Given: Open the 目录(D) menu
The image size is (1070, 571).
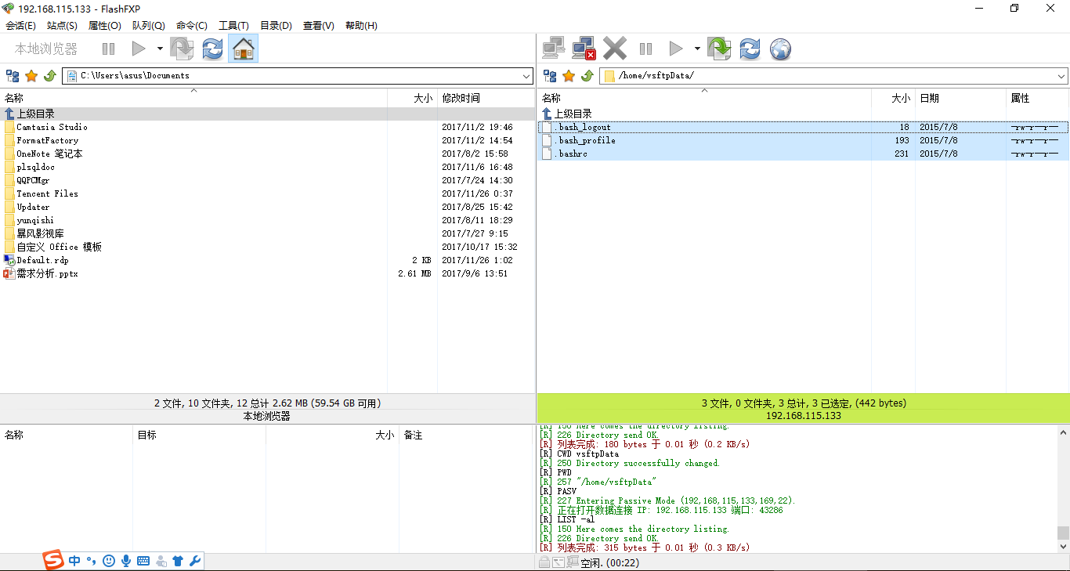Looking at the screenshot, I should (276, 26).
